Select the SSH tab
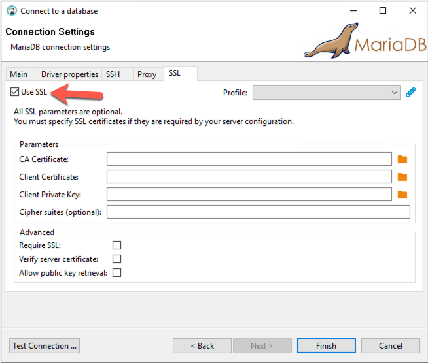 coord(113,74)
